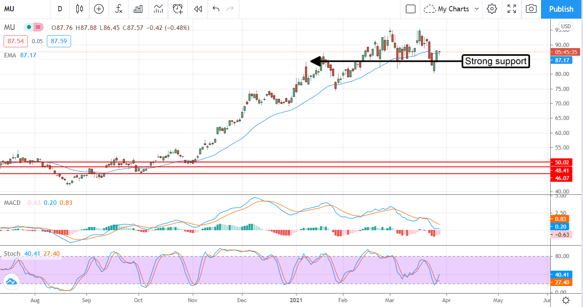Click the 2021 label on time axis
Screen dimensions: 583x307
pos(296,300)
